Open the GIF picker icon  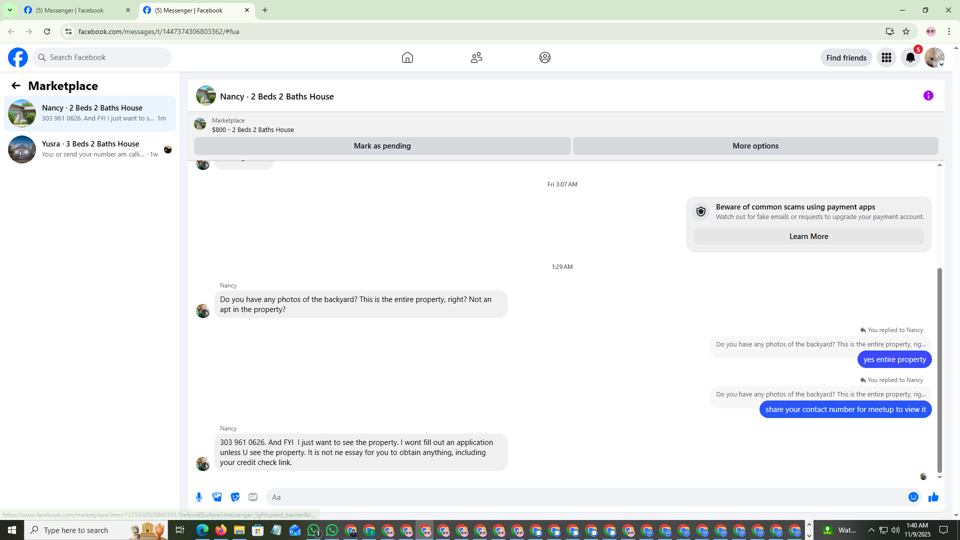[x=253, y=497]
